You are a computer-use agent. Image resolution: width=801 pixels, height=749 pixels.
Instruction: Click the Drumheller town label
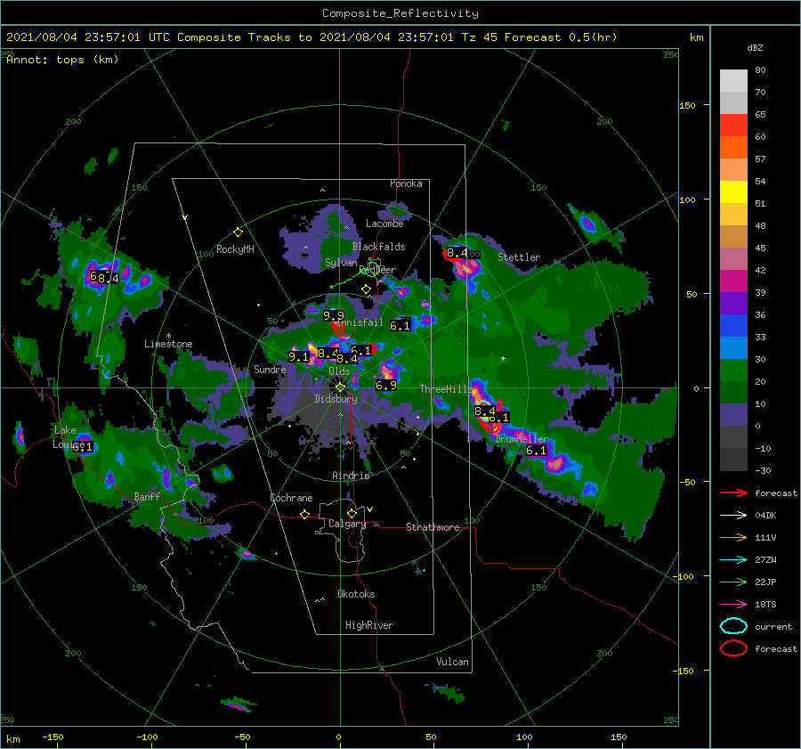click(x=522, y=439)
